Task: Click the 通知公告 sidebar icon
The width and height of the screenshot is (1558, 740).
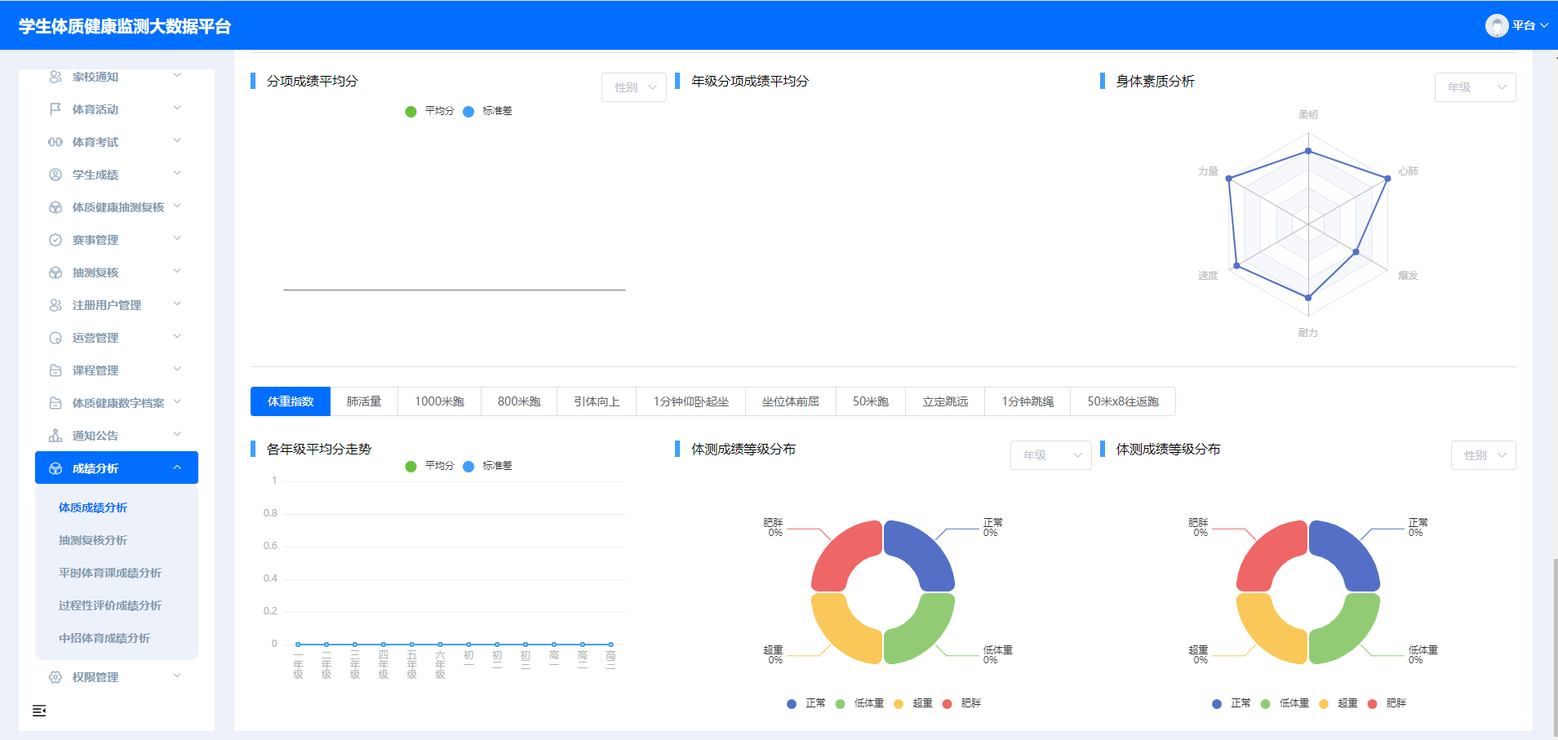Action: pos(55,436)
